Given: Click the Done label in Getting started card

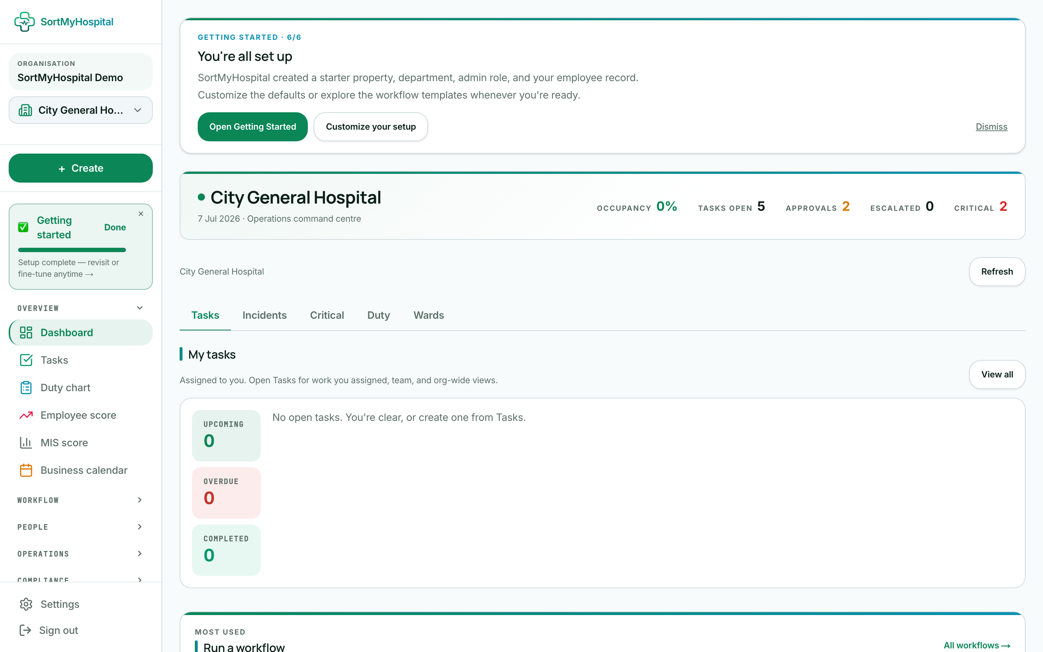Looking at the screenshot, I should tap(115, 227).
